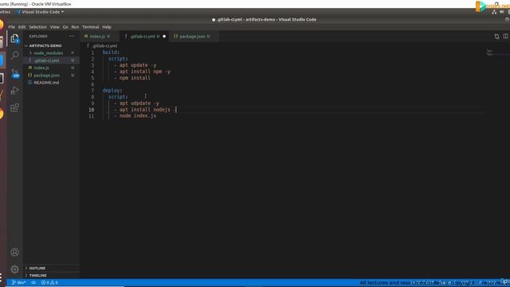Open the Manage settings gear
Screen dimensions: 510x287
[14, 269]
